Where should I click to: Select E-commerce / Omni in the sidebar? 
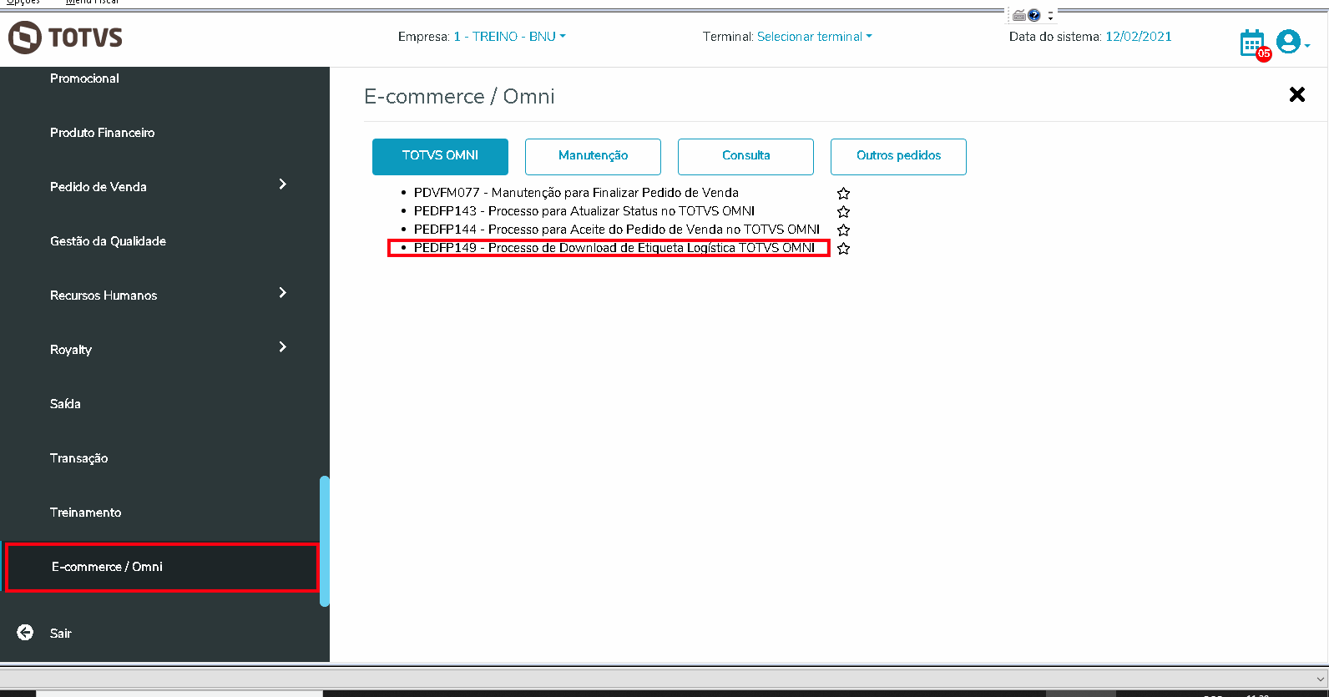tap(162, 567)
